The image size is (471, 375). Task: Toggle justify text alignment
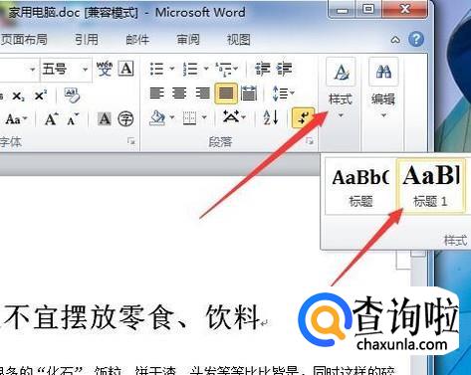226,94
